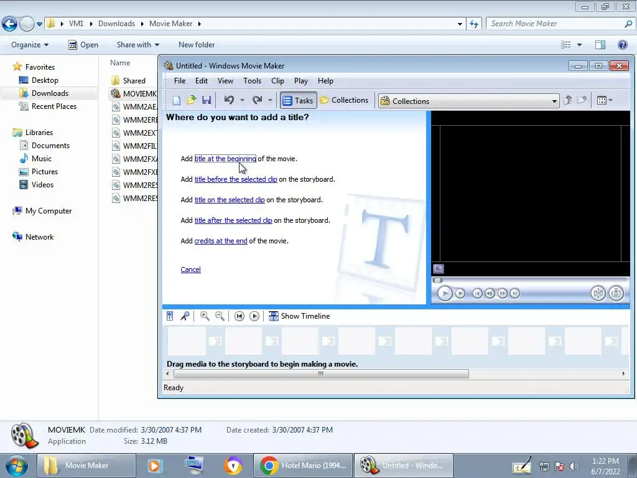
Task: Select the first empty storyboard cell
Action: 187,341
